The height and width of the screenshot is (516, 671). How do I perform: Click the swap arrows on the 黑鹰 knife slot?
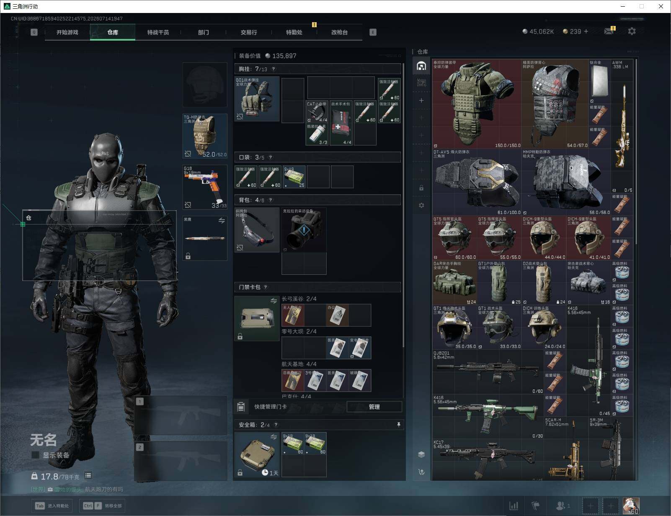[x=222, y=221]
